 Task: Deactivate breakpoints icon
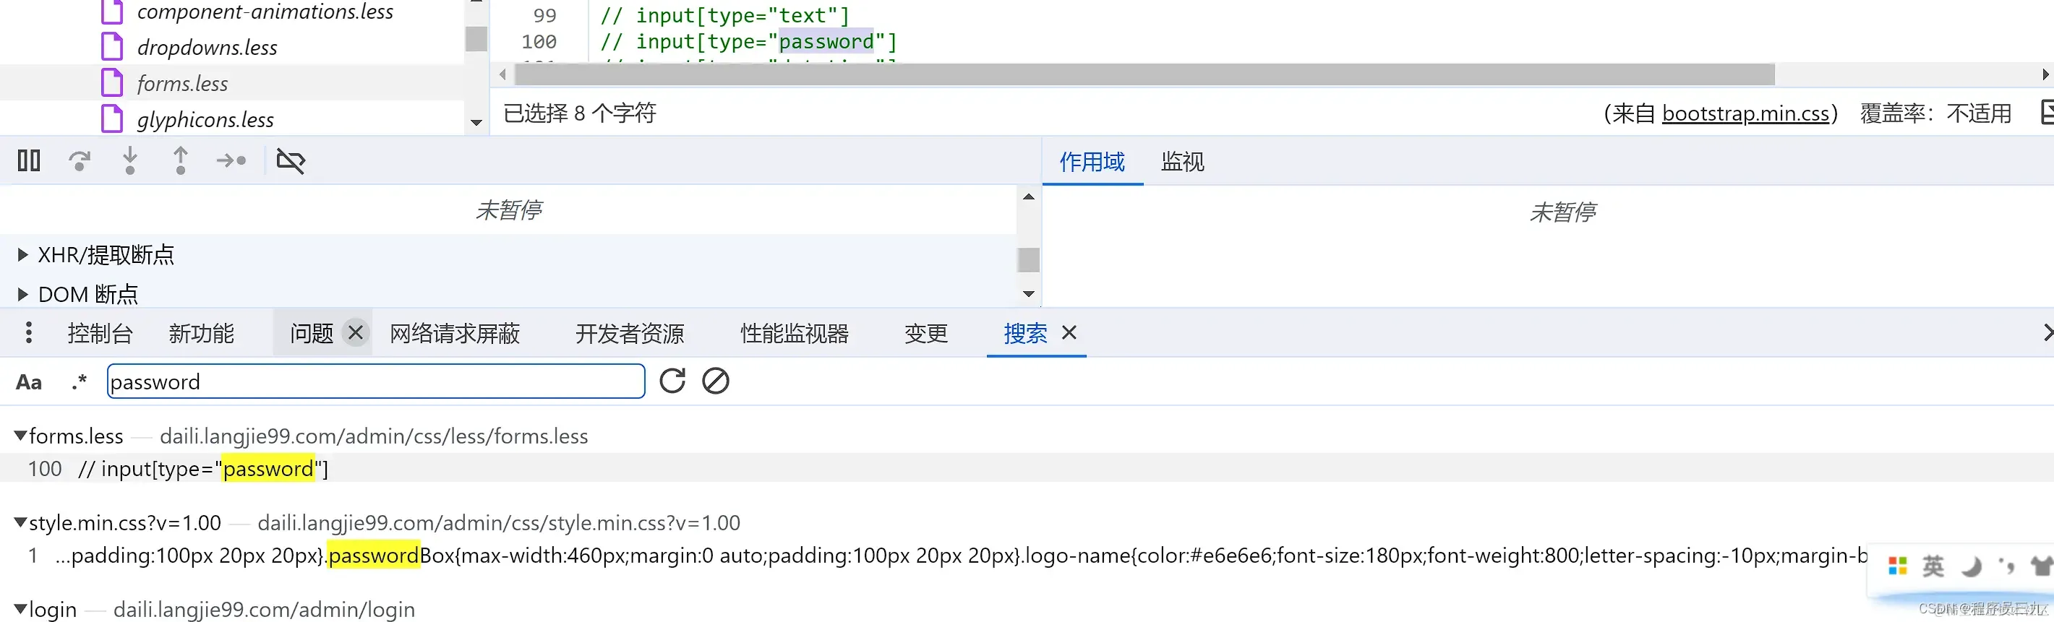tap(290, 161)
